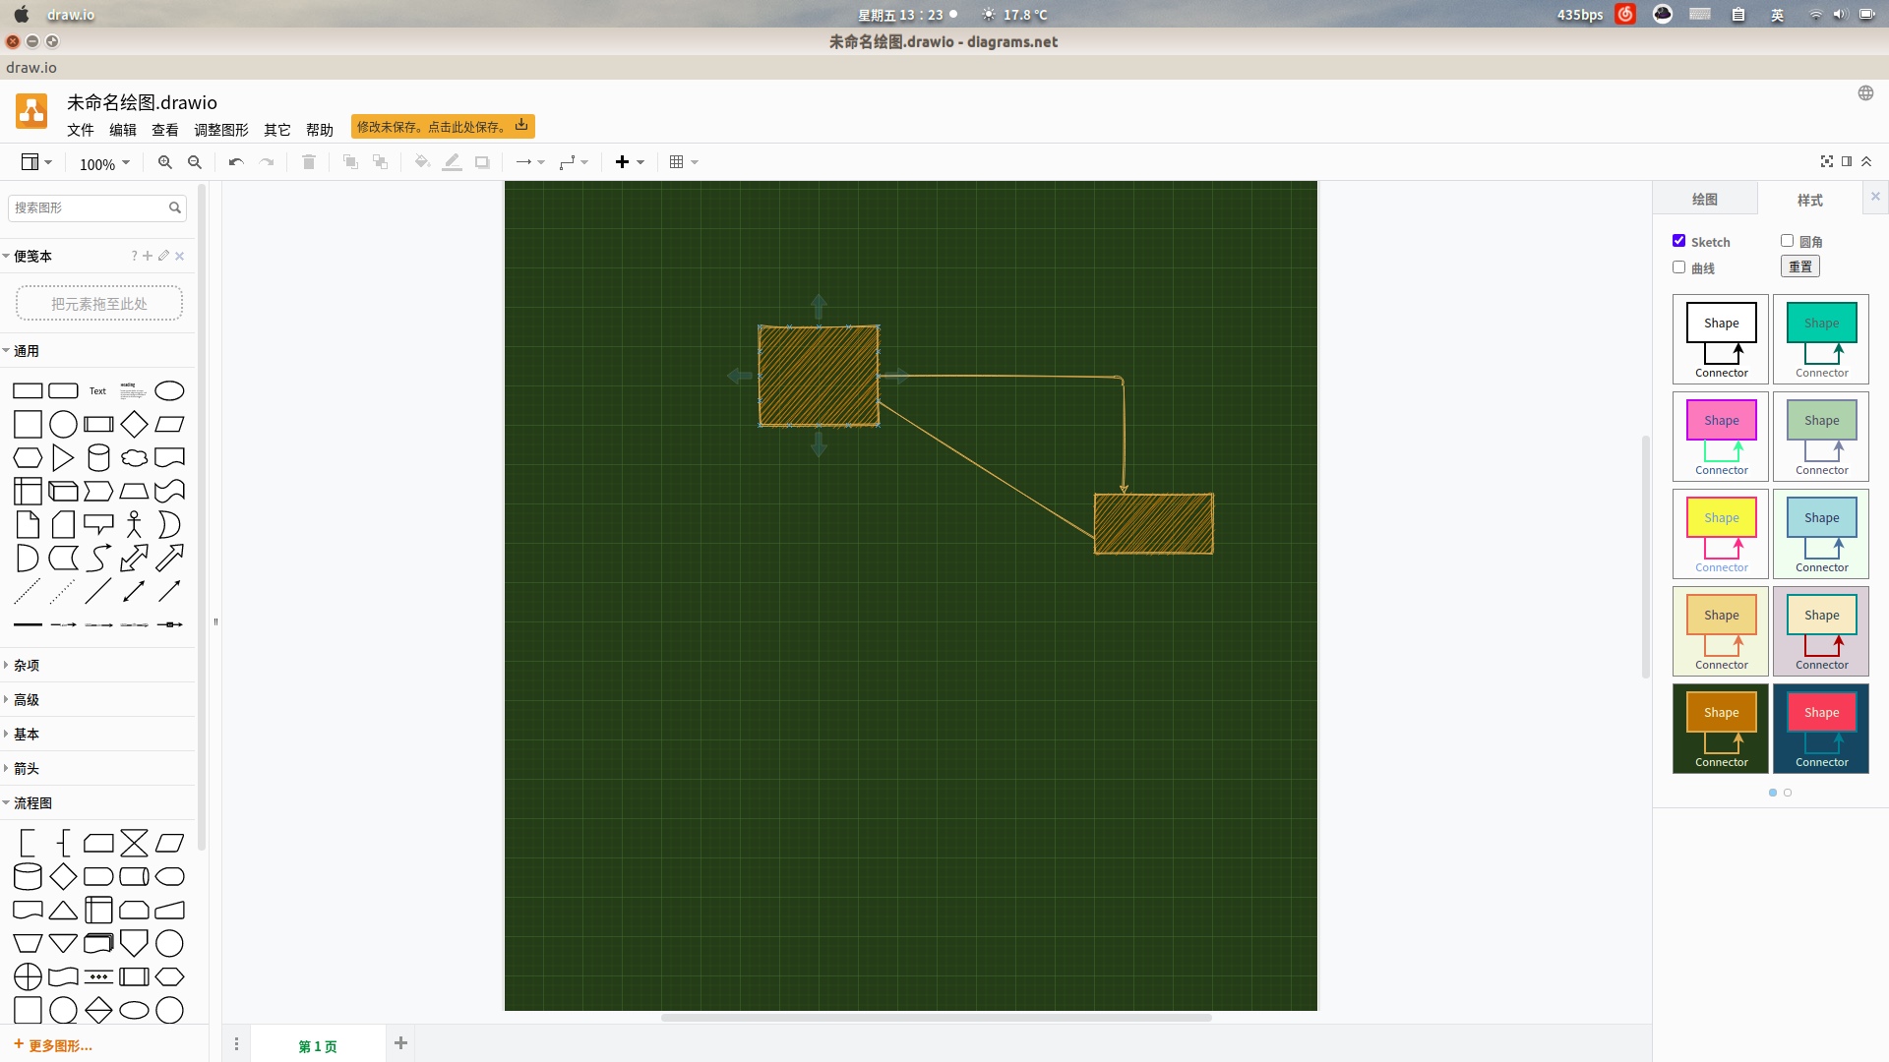The width and height of the screenshot is (1889, 1062).
Task: Open the 调整图形 menu
Action: tap(220, 130)
